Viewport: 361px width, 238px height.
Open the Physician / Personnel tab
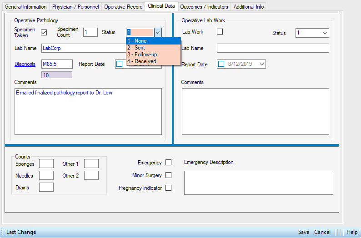pyautogui.click(x=75, y=7)
